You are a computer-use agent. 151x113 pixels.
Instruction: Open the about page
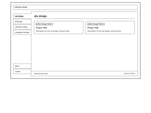tap(22, 66)
